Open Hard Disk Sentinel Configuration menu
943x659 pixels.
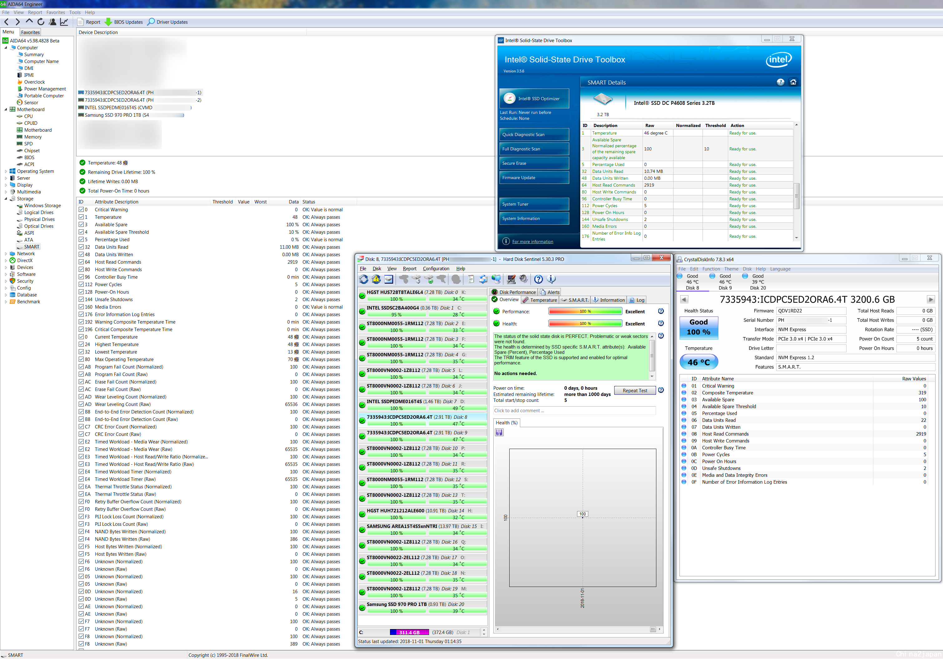pos(436,268)
